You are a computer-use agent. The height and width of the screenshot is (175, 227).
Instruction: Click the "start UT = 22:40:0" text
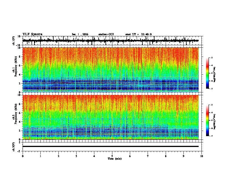click(138, 34)
